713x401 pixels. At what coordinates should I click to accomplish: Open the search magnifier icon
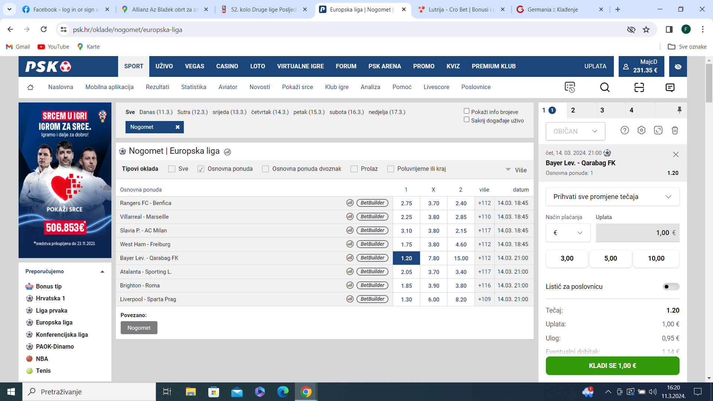605,87
